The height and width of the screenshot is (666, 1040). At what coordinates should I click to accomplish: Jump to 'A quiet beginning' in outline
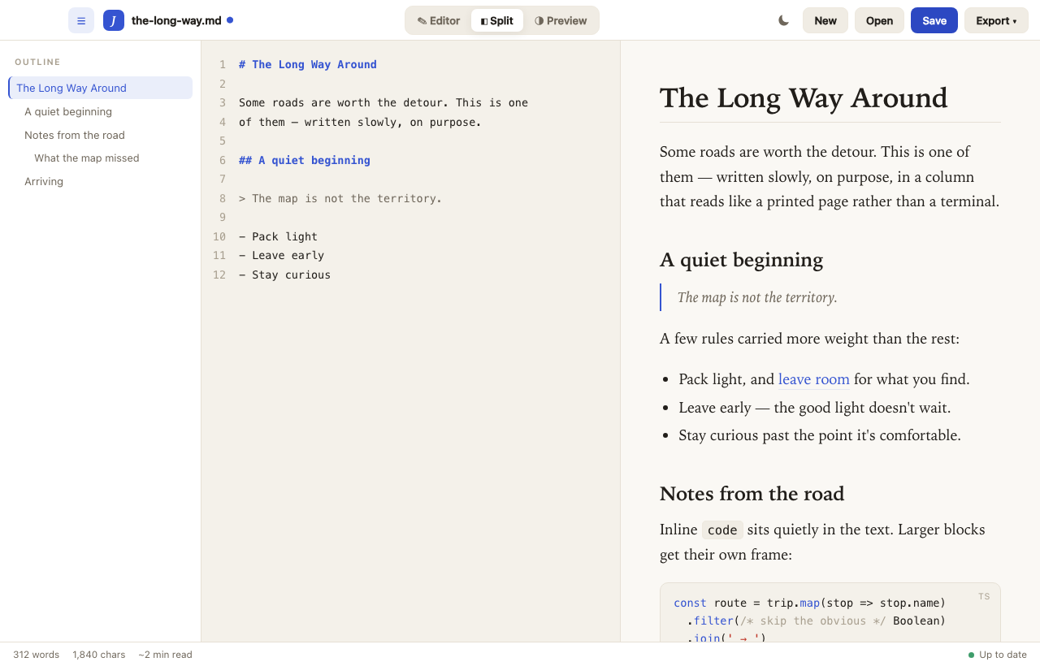[101, 111]
